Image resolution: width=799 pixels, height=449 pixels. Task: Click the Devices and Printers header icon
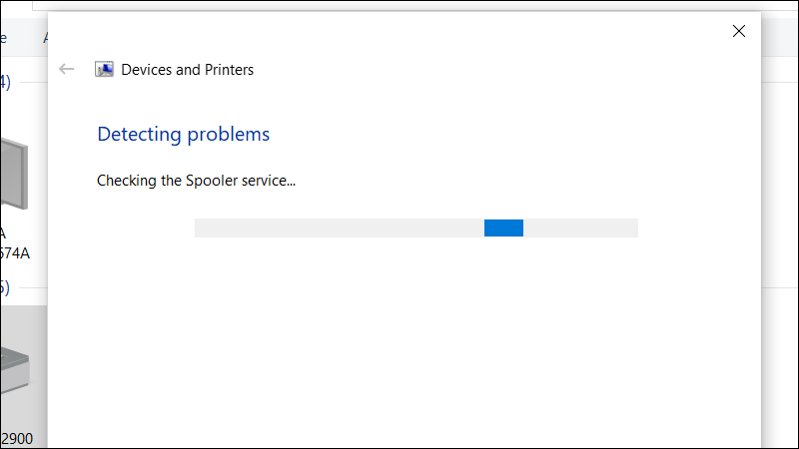point(104,70)
